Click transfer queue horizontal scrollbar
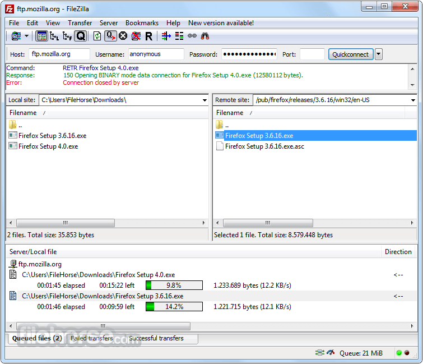423x364 pixels. coord(103,326)
